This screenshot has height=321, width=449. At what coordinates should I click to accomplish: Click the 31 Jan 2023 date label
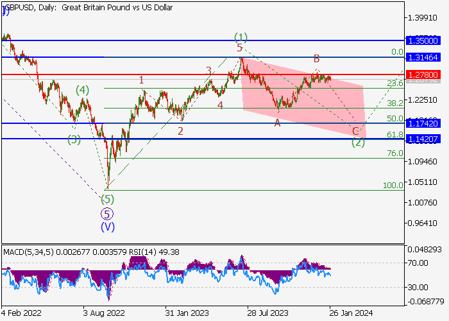187,313
